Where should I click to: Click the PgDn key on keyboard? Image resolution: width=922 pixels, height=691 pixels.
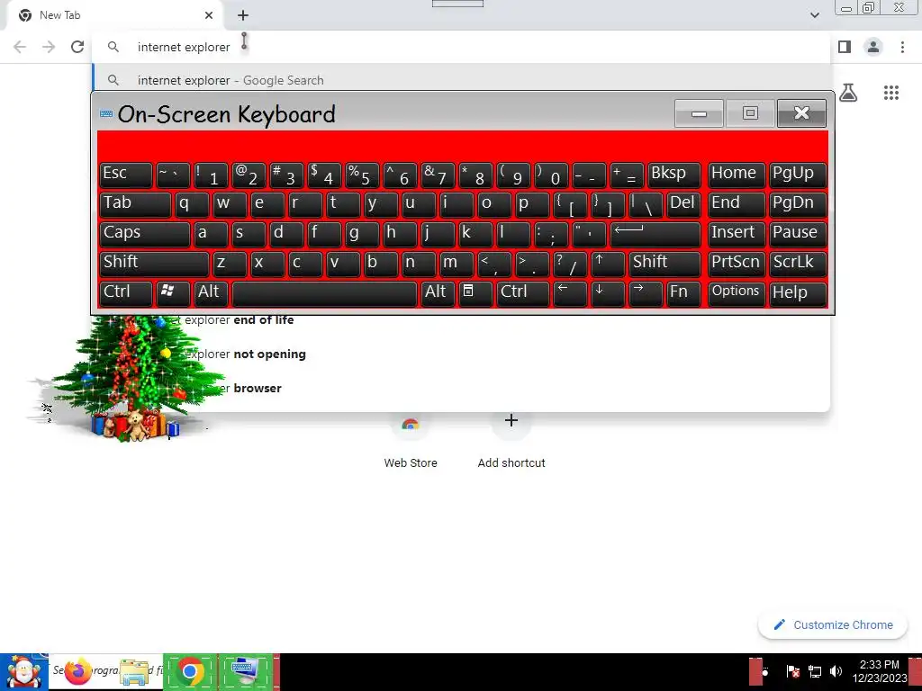pos(798,204)
